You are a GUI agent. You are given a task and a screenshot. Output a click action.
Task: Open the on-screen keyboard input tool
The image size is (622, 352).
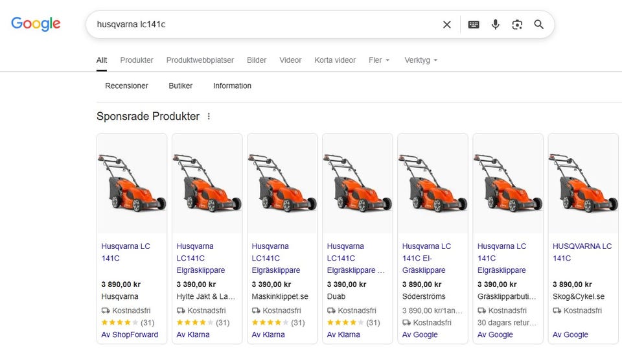473,25
